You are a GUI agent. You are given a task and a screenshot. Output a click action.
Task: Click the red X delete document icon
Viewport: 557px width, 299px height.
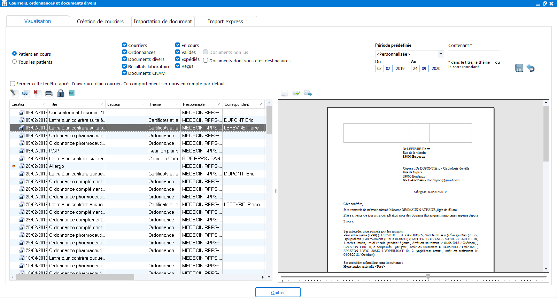(37, 93)
